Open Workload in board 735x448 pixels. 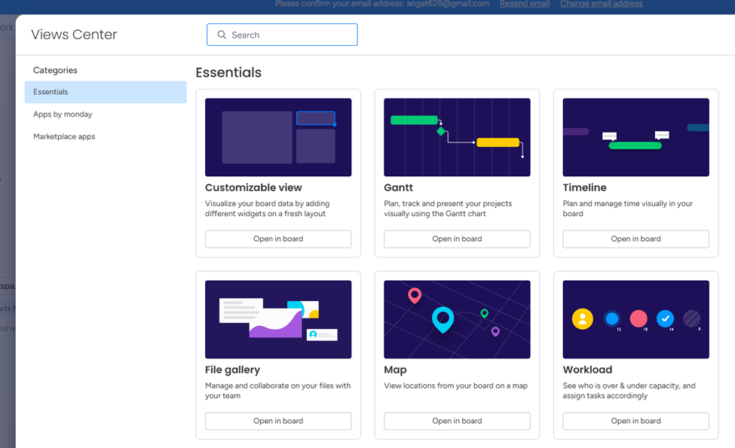(x=636, y=421)
